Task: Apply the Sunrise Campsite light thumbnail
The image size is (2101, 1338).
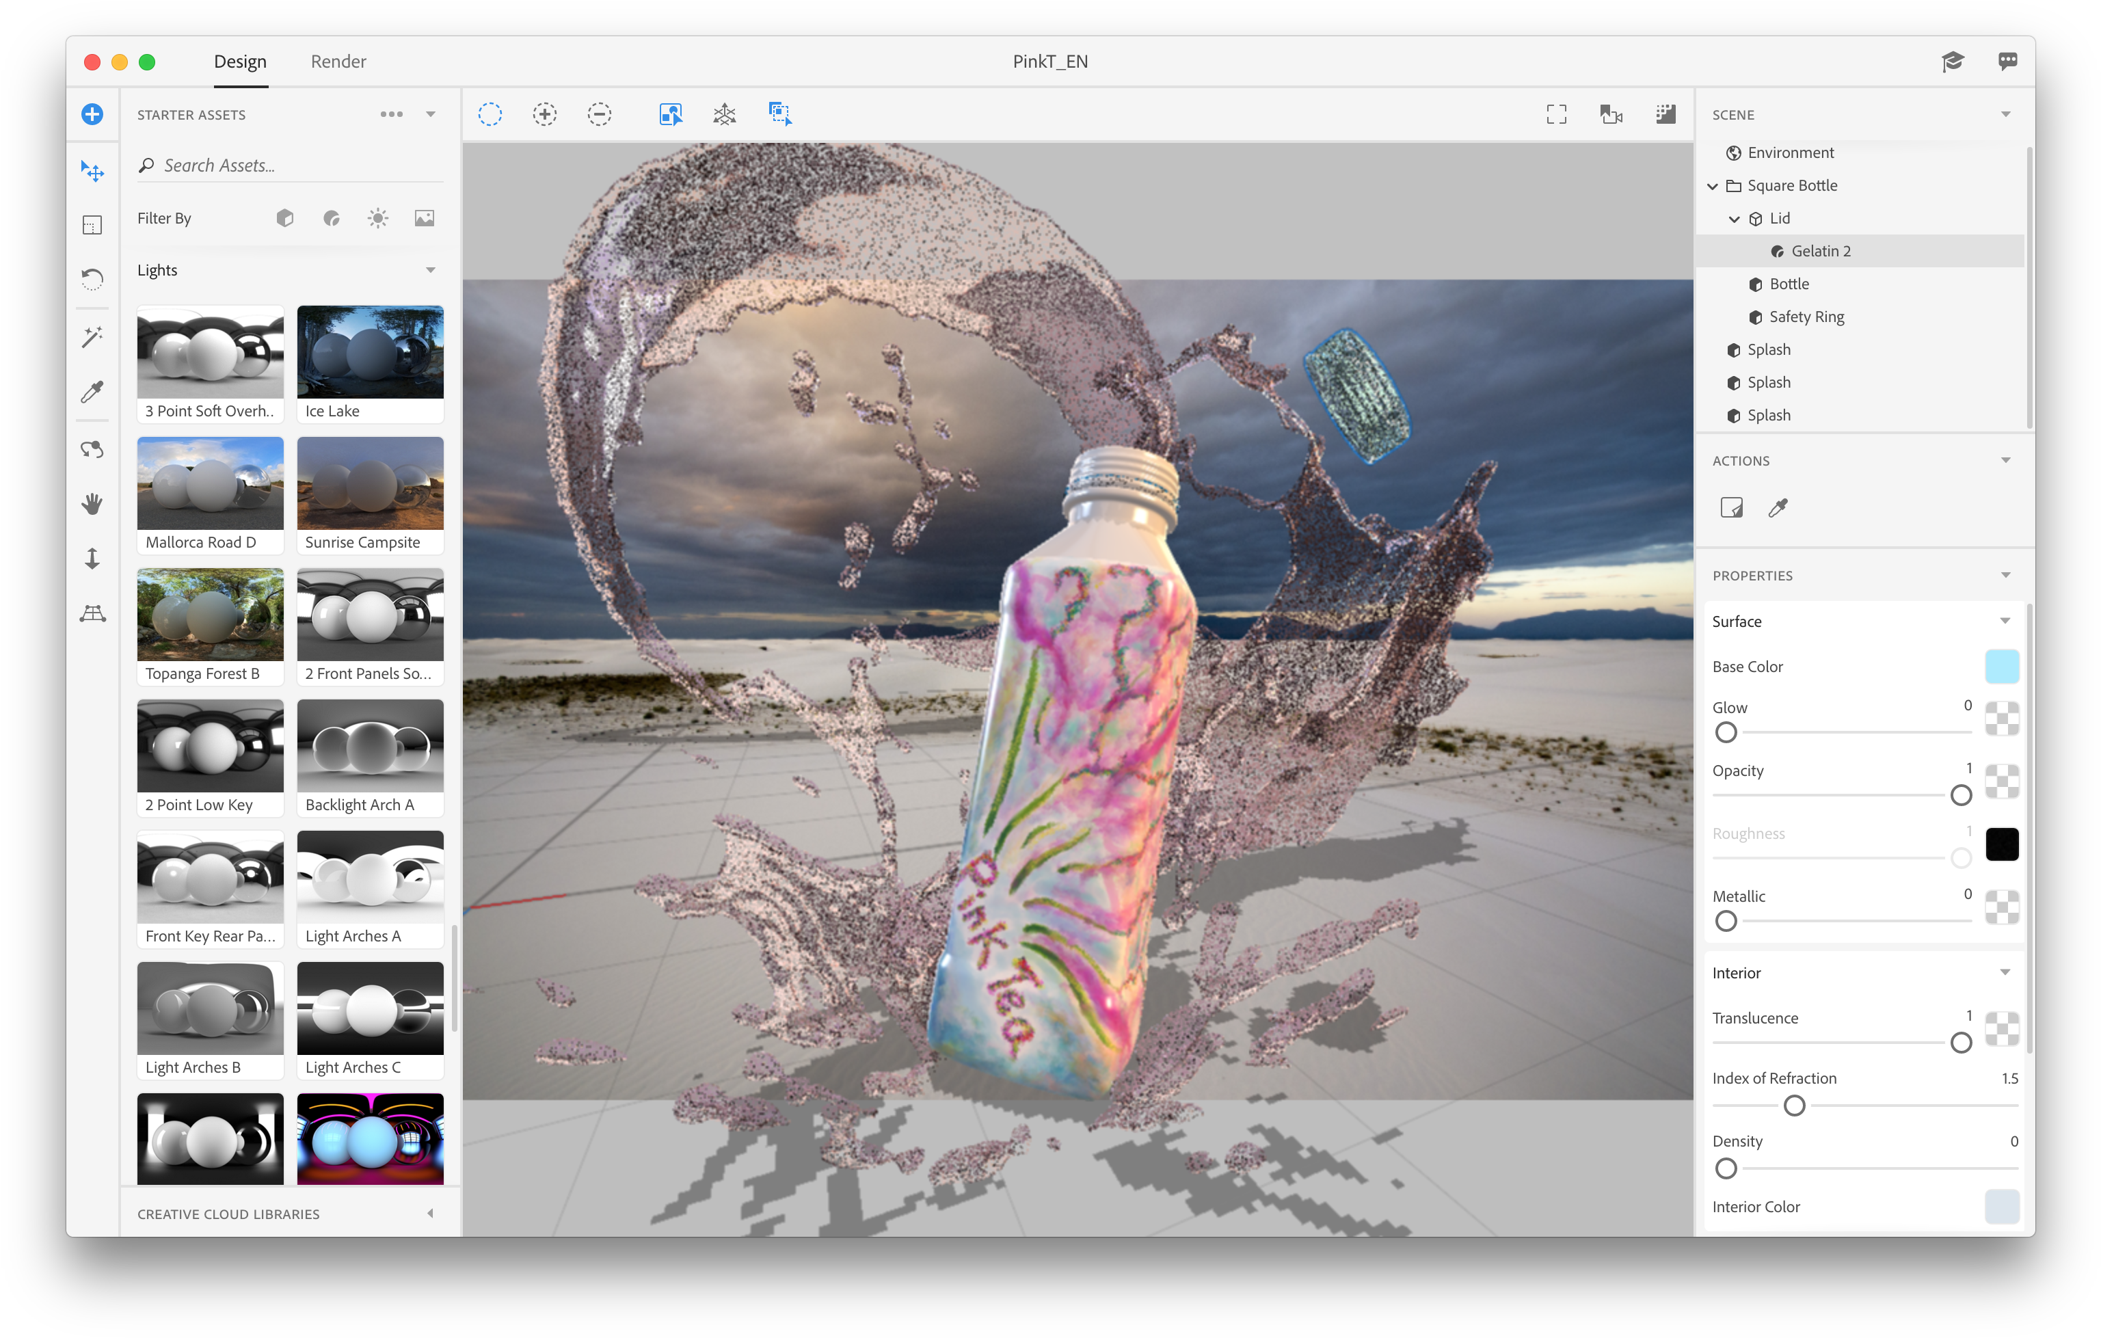Action: [x=370, y=496]
